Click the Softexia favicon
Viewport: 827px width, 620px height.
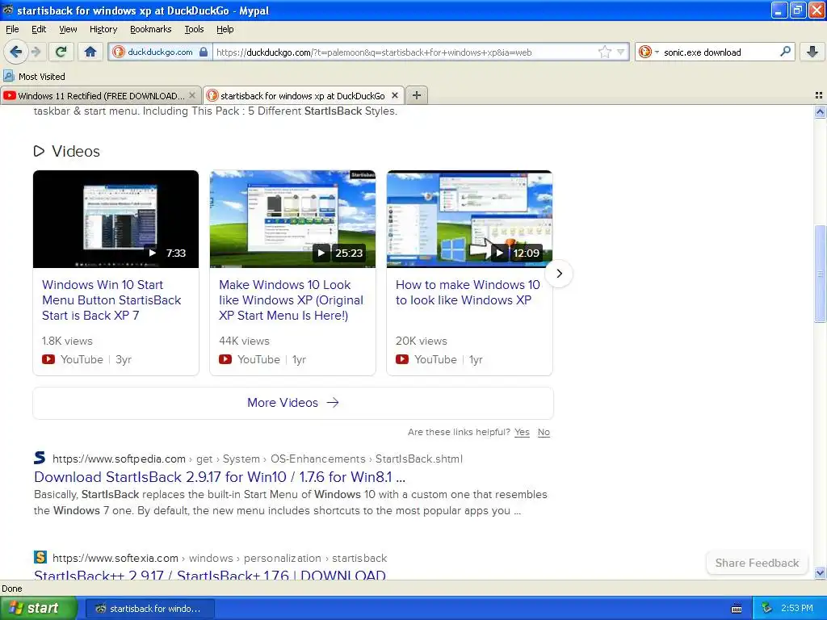(x=40, y=557)
